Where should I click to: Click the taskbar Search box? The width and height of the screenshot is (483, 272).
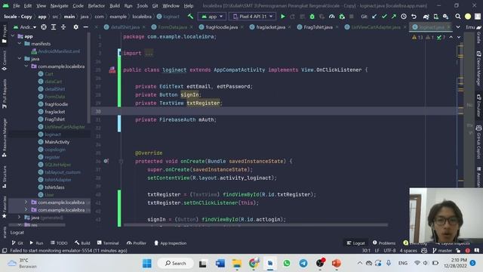click(x=176, y=264)
